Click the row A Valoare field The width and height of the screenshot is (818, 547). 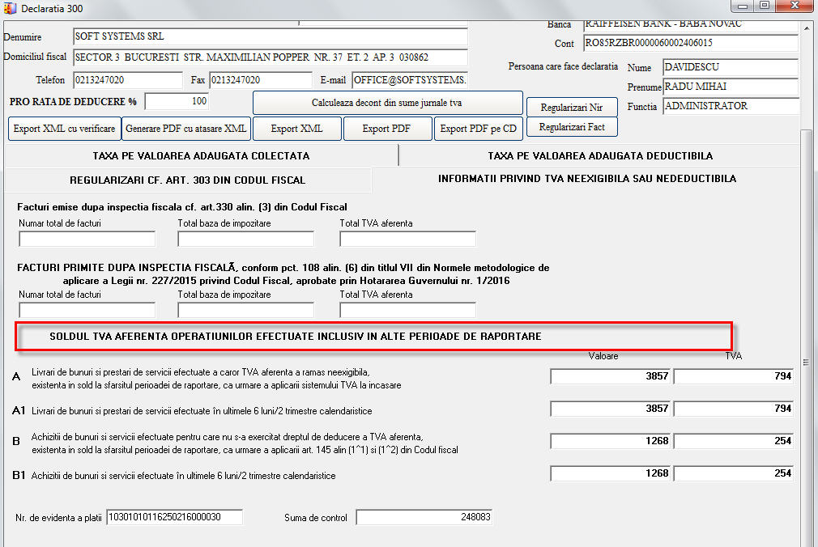tap(611, 376)
